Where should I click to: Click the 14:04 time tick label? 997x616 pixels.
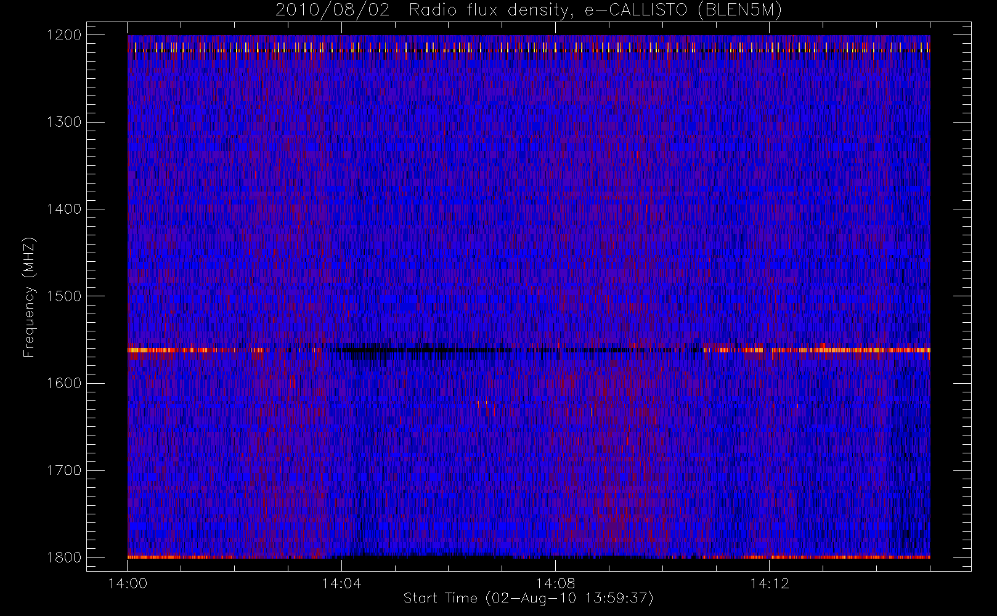(x=341, y=583)
